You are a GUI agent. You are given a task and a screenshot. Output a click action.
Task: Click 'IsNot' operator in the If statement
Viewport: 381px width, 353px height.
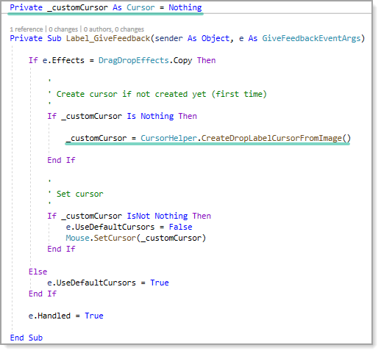pyautogui.click(x=138, y=216)
